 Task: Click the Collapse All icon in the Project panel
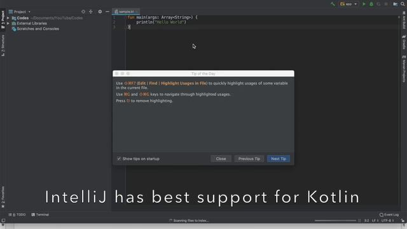90,11
